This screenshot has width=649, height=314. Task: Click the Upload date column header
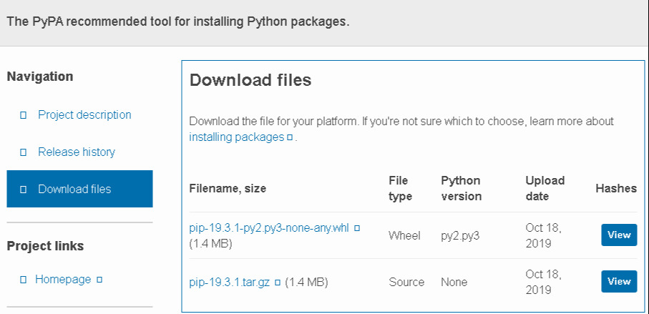point(545,188)
